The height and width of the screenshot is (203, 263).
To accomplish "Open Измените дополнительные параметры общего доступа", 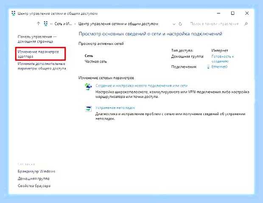I will coord(42,66).
